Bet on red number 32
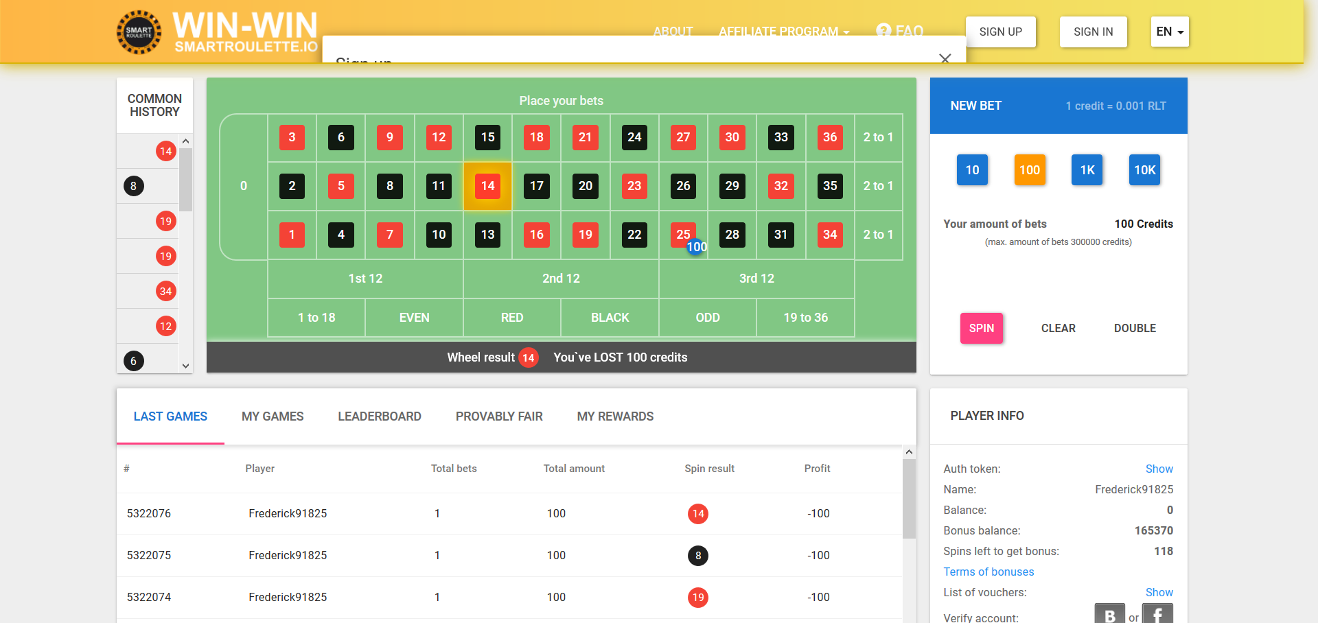 pyautogui.click(x=781, y=186)
